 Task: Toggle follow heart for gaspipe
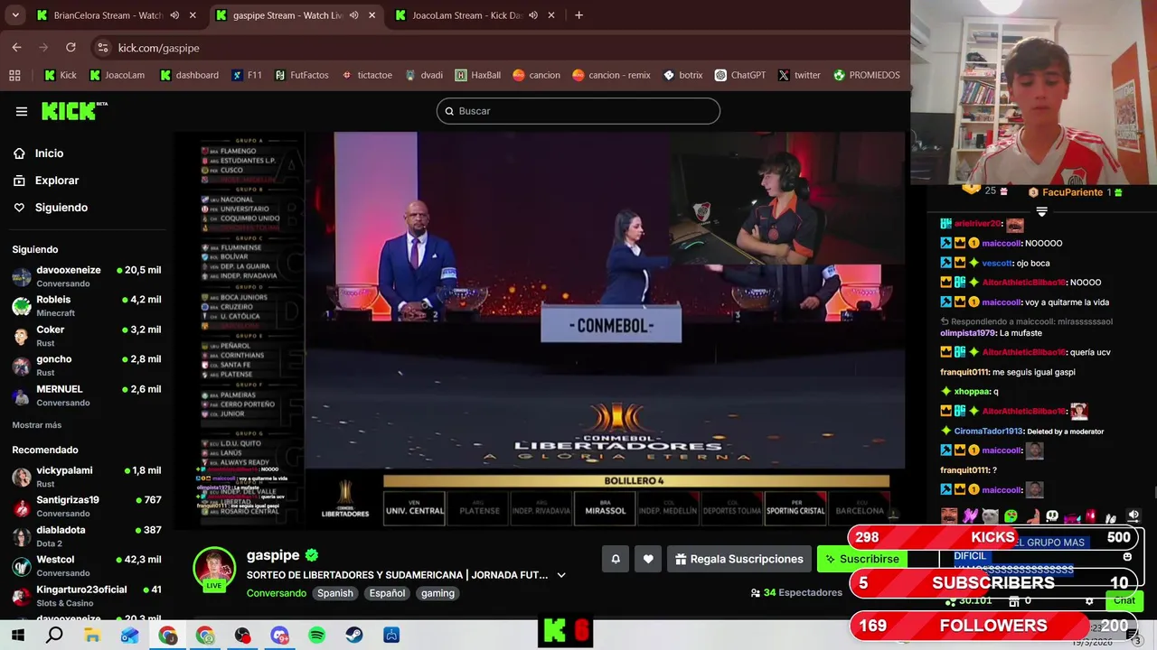coord(648,559)
